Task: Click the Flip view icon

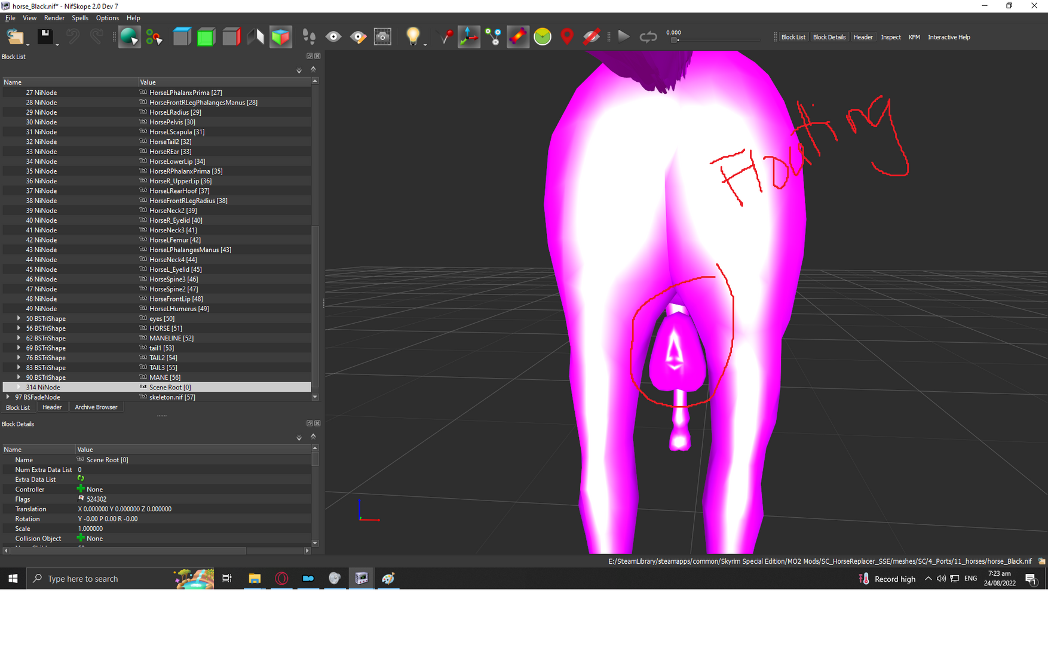Action: (x=256, y=37)
